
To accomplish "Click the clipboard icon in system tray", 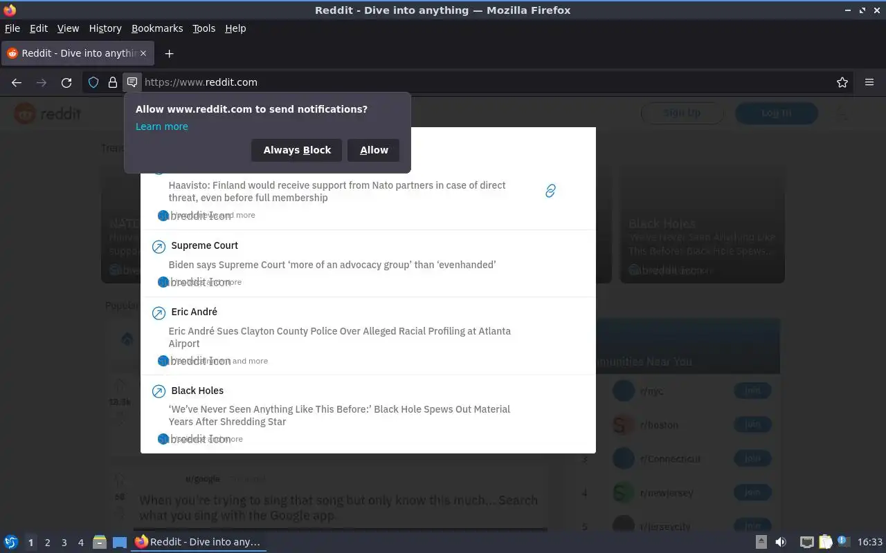I will (825, 542).
